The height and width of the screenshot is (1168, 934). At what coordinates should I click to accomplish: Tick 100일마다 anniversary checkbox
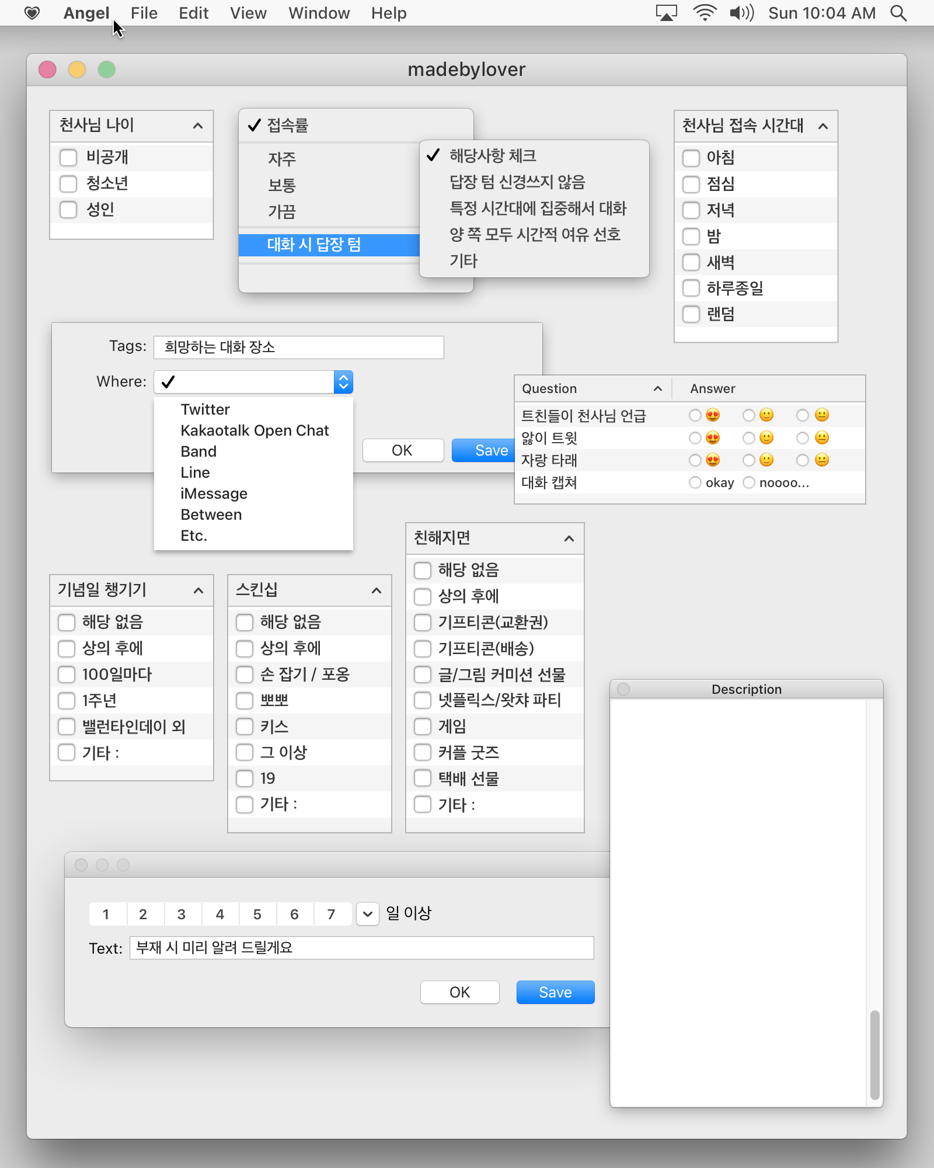tap(67, 675)
